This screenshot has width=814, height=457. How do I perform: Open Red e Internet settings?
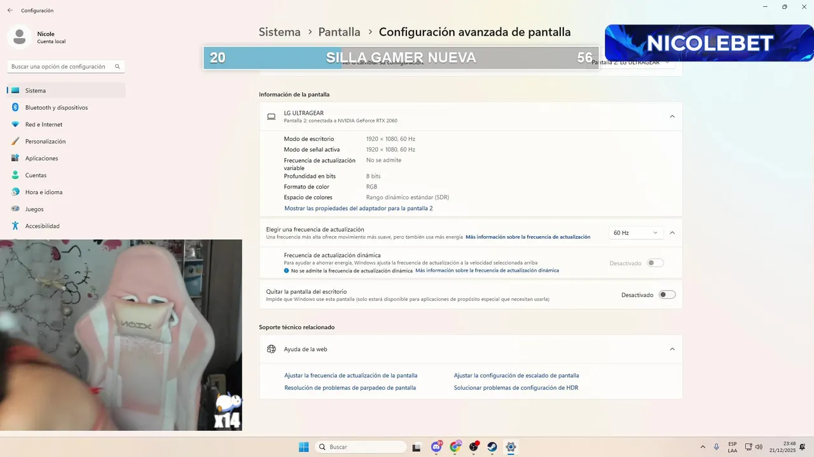66,124
